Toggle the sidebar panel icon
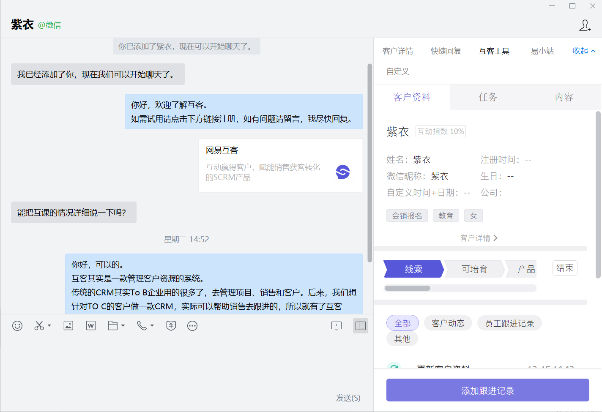Viewport: 602px width, 412px height. coord(361,326)
